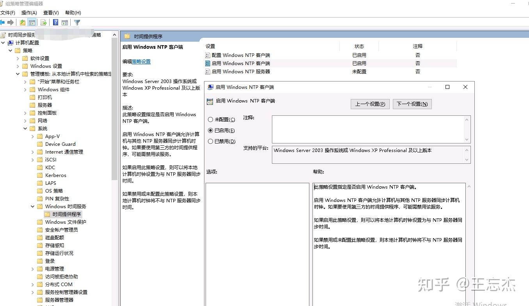529x306 pixels.
Task: Open the 策略设置 edit link
Action: [x=141, y=62]
